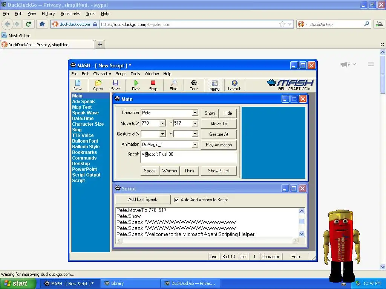Click inside the Speak text field

[188, 157]
